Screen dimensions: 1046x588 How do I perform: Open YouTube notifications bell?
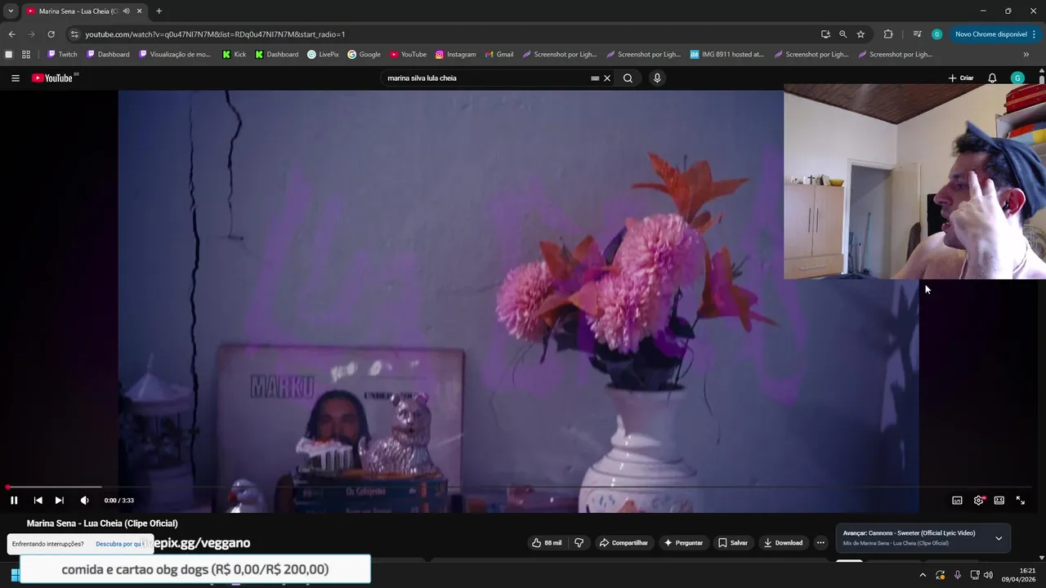tap(992, 78)
